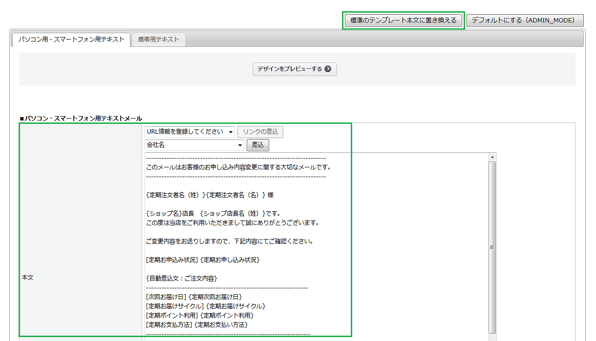Image resolution: width=596 pixels, height=341 pixels.
Task: Place cursor on the このメールはお客様の line
Action: [238, 167]
